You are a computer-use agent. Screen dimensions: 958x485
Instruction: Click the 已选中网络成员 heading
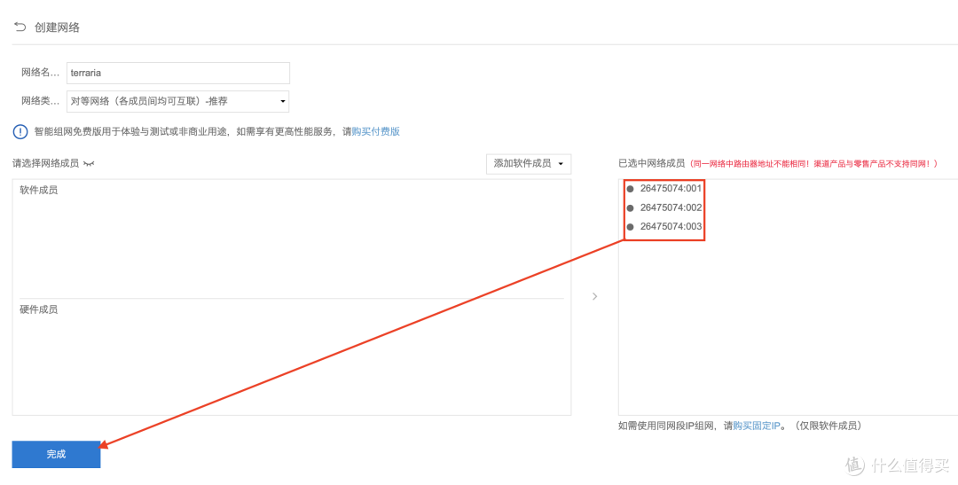click(x=651, y=164)
